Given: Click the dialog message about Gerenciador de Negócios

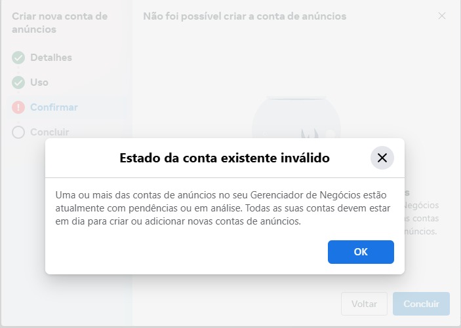Looking at the screenshot, I should coord(223,208).
